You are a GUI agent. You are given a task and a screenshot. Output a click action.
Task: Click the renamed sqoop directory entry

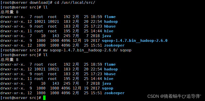tap(108, 88)
